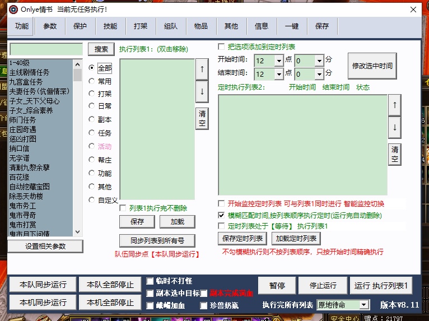Click the Onlye app icon in title bar

coord(13,10)
